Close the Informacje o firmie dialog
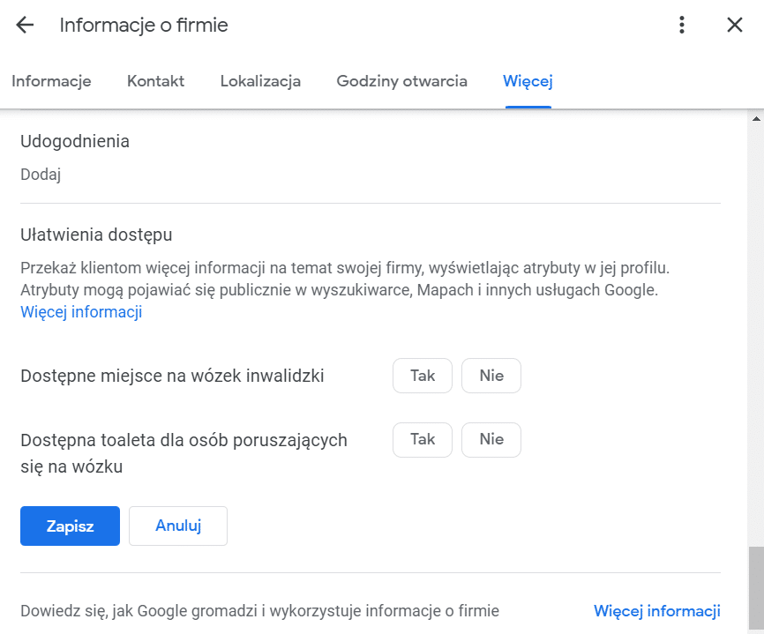The width and height of the screenshot is (764, 634). click(x=734, y=25)
